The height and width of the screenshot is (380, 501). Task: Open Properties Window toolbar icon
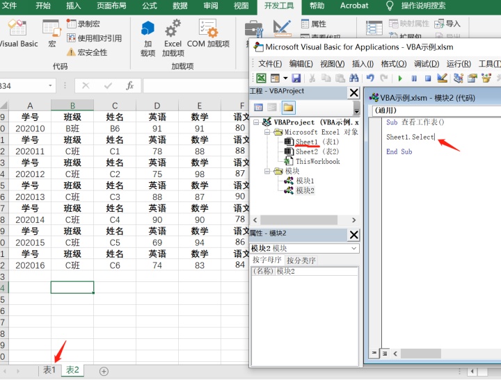pos(472,78)
